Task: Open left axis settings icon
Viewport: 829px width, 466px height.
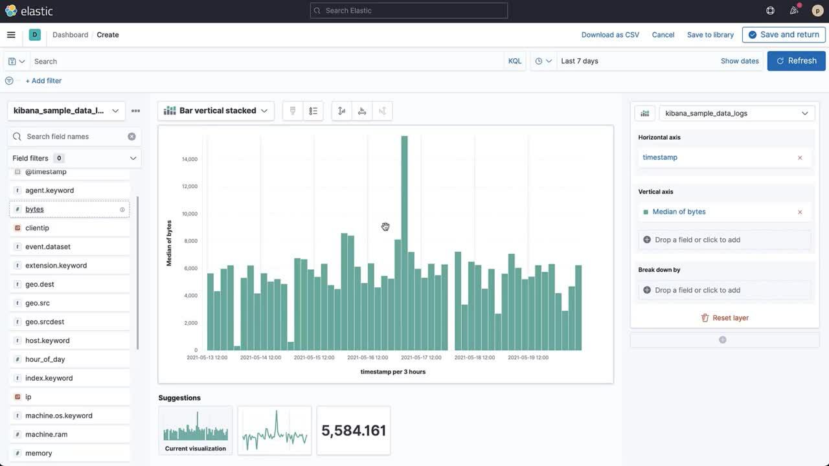Action: [x=341, y=111]
